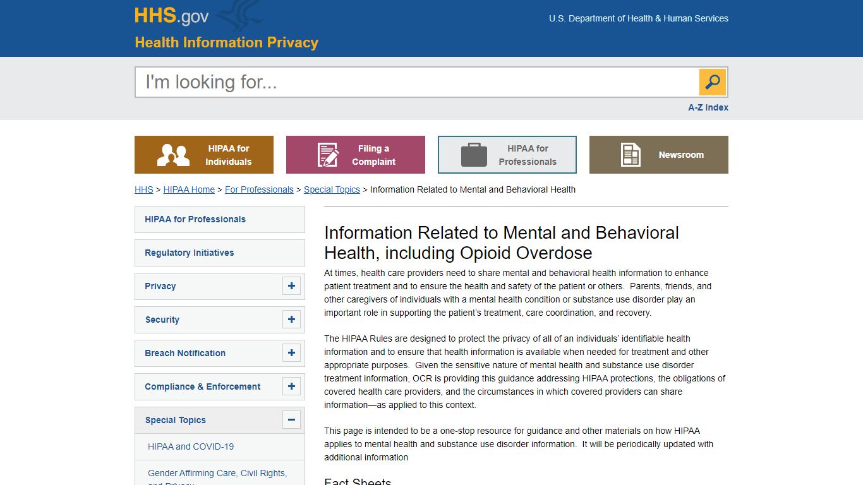The image size is (863, 485).
Task: Go to HIPAA Home breadcrumb link
Action: point(189,189)
